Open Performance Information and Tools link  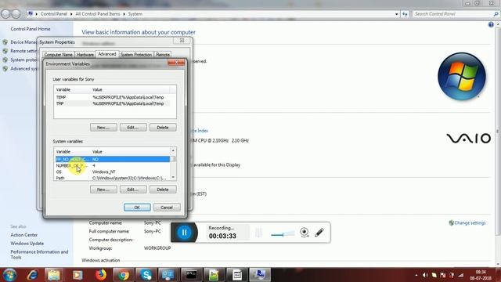39,255
